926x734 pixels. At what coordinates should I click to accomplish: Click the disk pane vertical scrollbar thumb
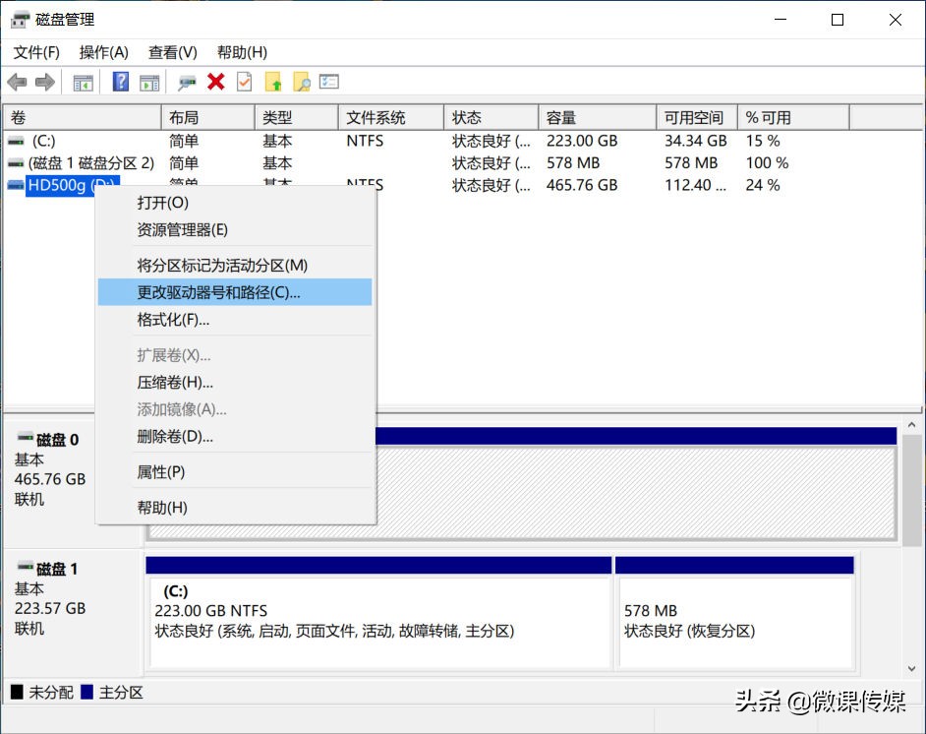(x=911, y=490)
